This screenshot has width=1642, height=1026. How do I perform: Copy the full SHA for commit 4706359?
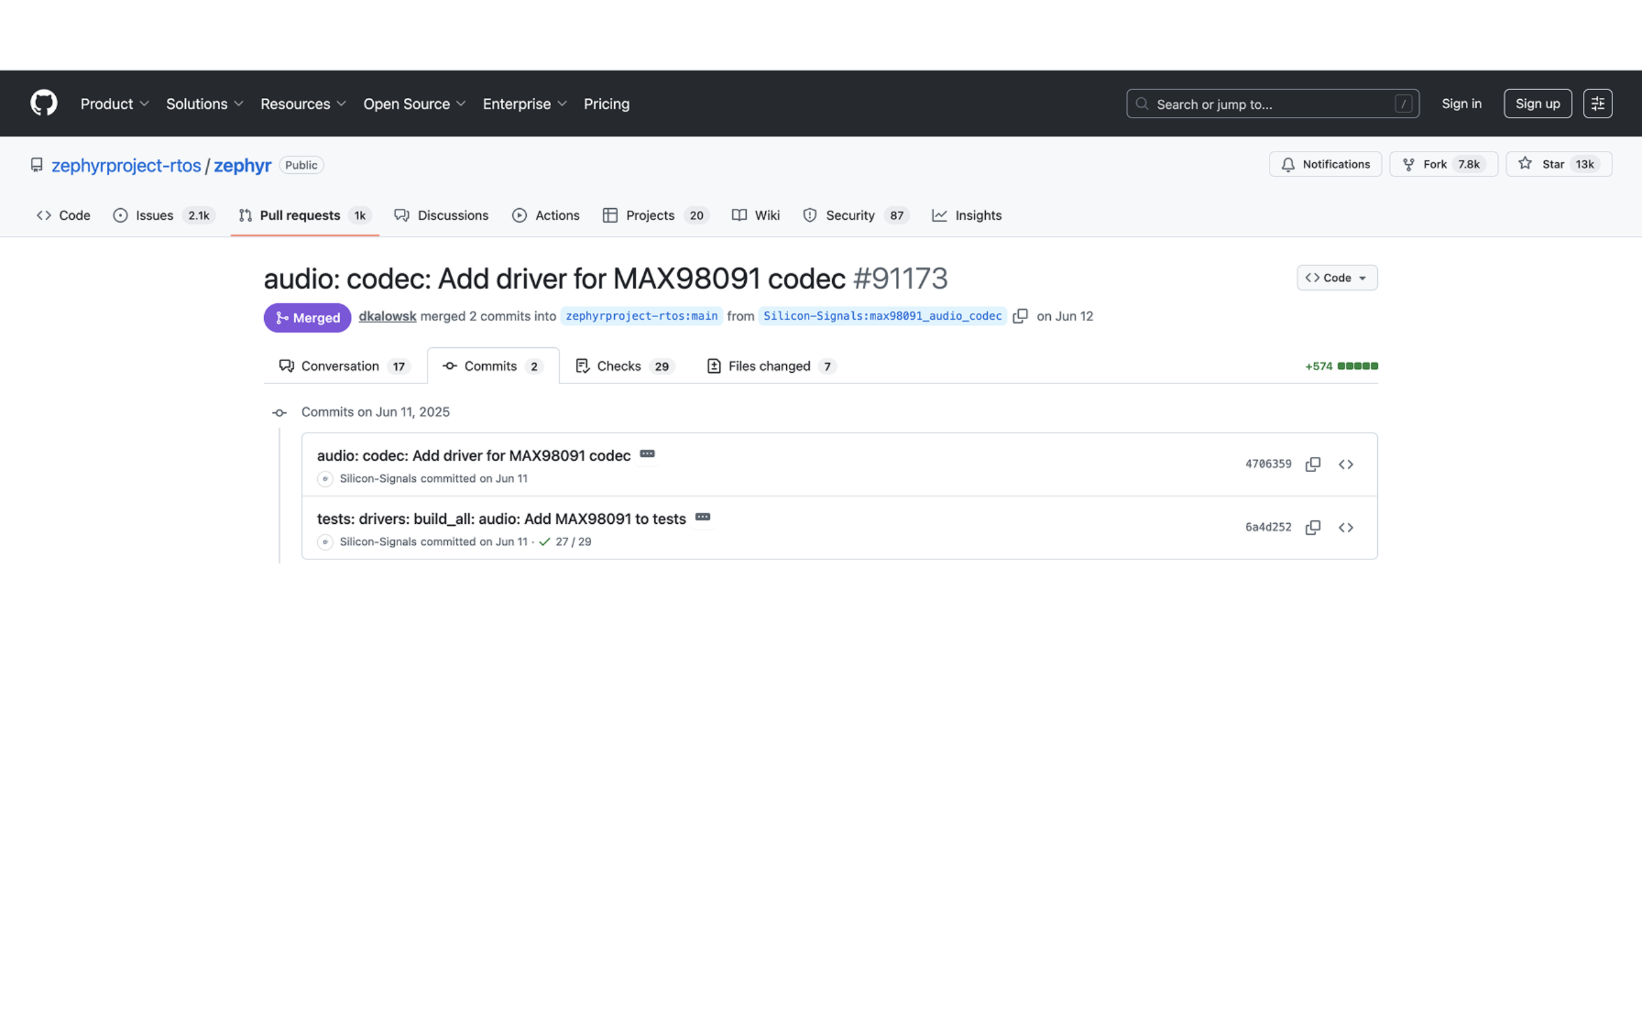(x=1313, y=464)
